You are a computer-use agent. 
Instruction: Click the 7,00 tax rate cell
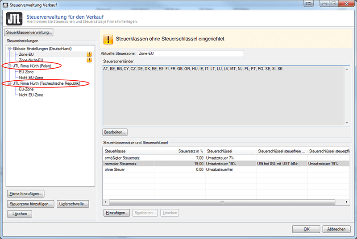(x=180, y=158)
